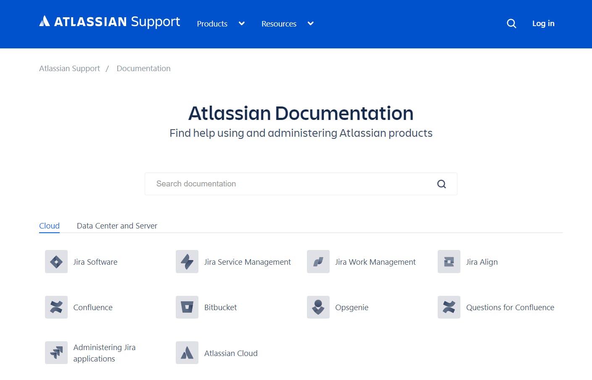Expand the Products dropdown chevron
The image size is (592, 380).
pyautogui.click(x=242, y=24)
